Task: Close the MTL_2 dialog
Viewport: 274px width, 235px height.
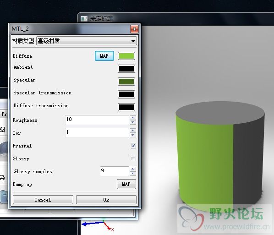Action: coord(134,29)
